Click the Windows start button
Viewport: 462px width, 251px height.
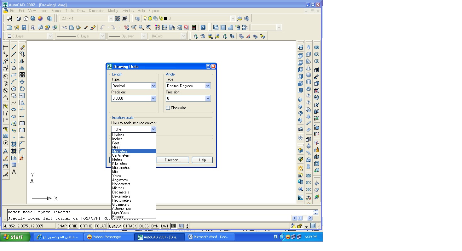coord(15,237)
